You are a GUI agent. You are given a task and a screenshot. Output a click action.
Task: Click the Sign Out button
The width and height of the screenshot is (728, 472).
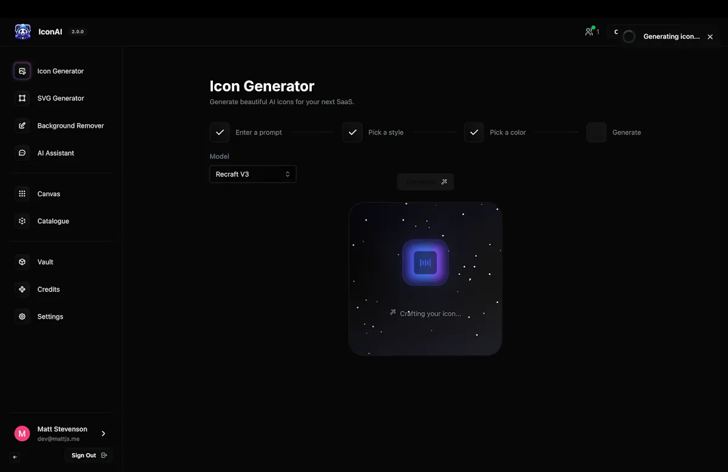[x=89, y=455]
